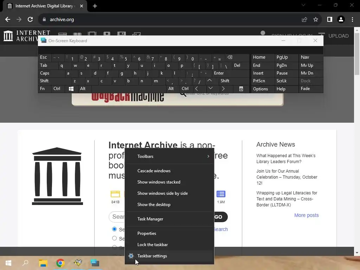Open Taskbar settings
This screenshot has height=270, width=360.
(169, 256)
